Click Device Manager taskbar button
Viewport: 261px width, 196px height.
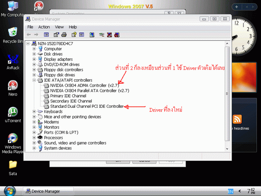(x=48, y=191)
